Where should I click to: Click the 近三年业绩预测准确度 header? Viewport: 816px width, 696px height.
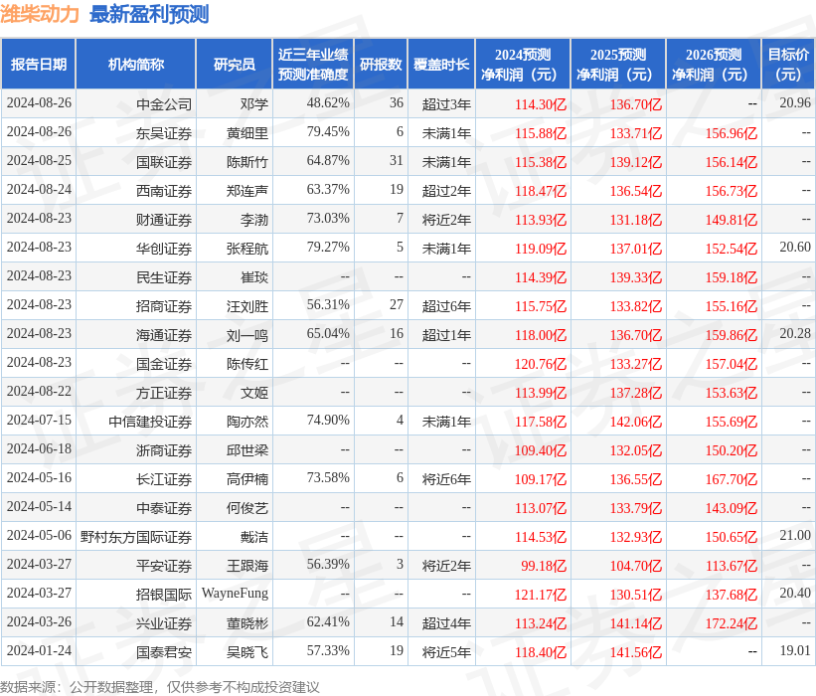tap(313, 64)
